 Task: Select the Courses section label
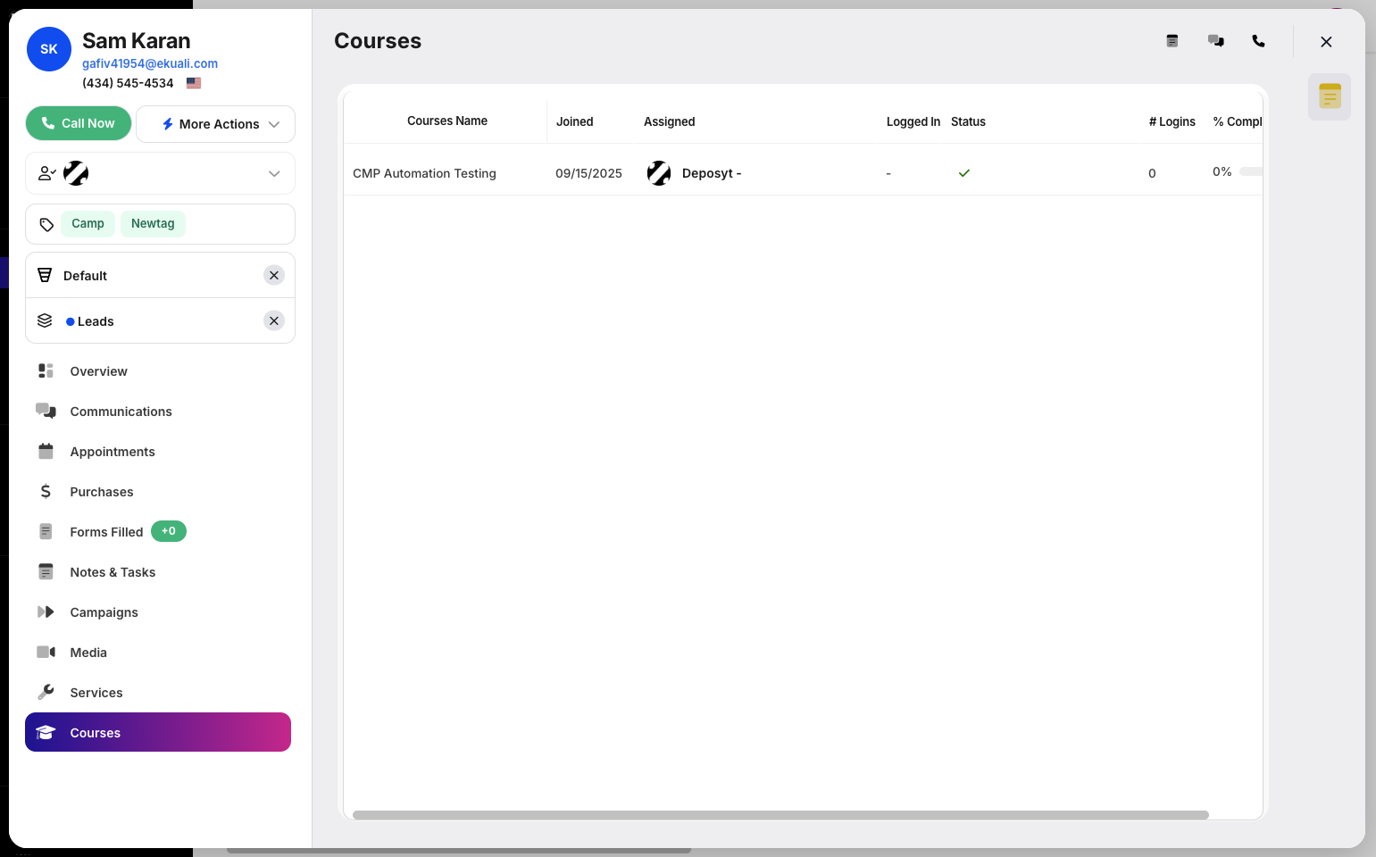click(x=95, y=733)
